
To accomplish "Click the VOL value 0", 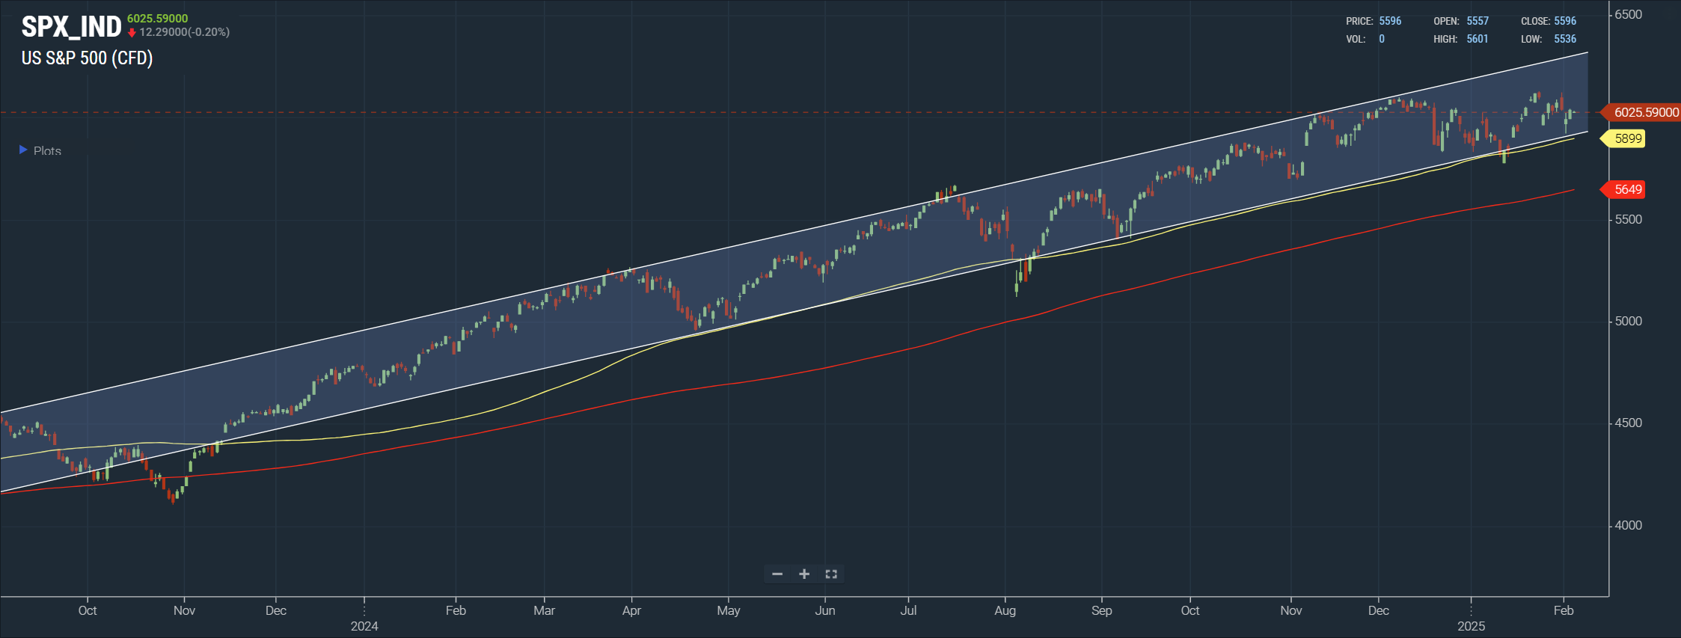I will point(1382,39).
